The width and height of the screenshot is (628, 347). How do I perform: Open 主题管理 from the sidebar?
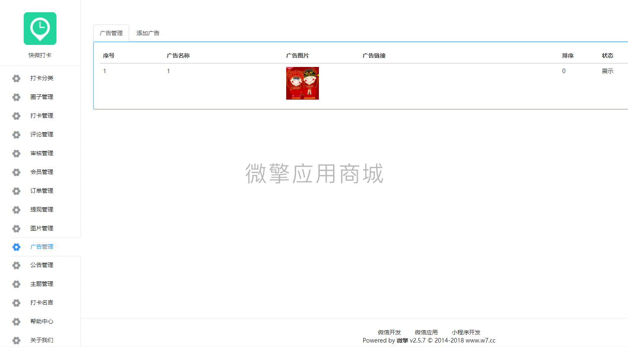click(41, 284)
